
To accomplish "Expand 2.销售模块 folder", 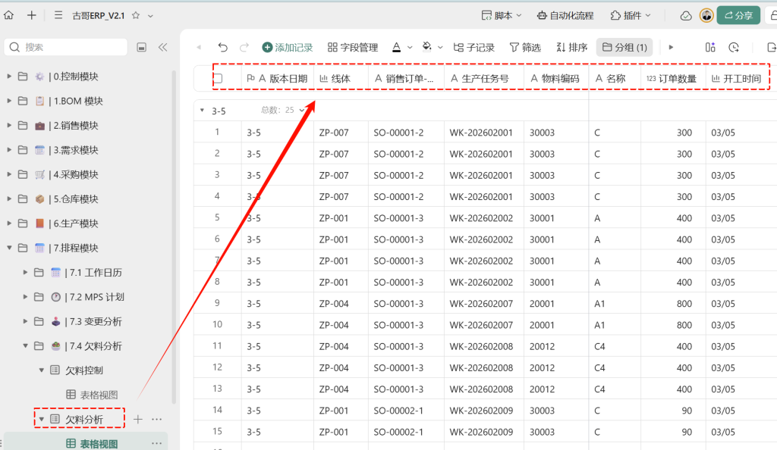I will (9, 126).
